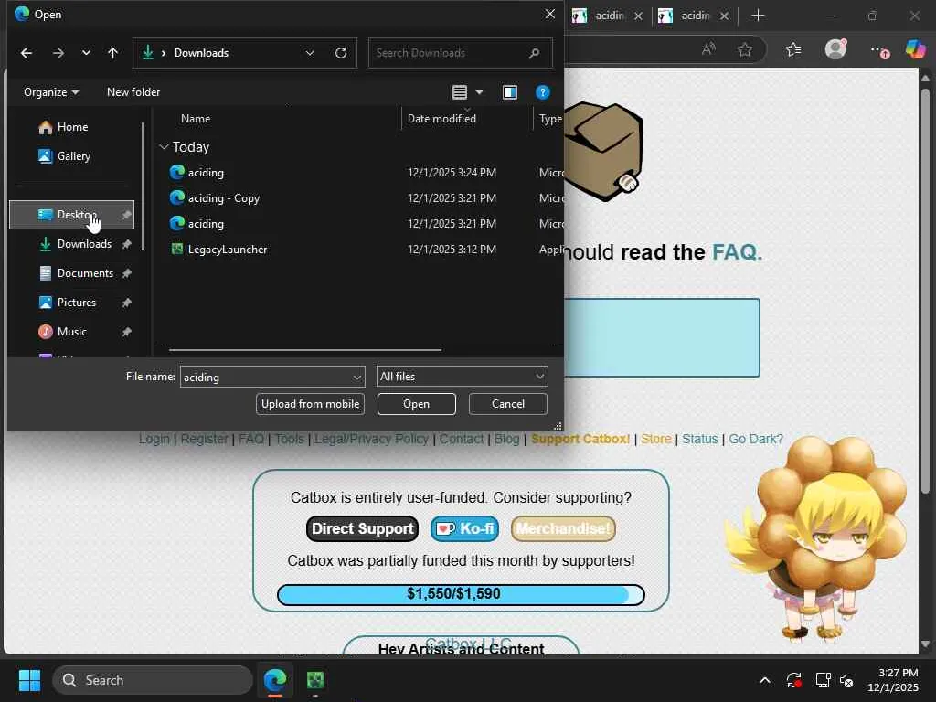Create a New folder
The height and width of the screenshot is (702, 936).
pos(133,92)
